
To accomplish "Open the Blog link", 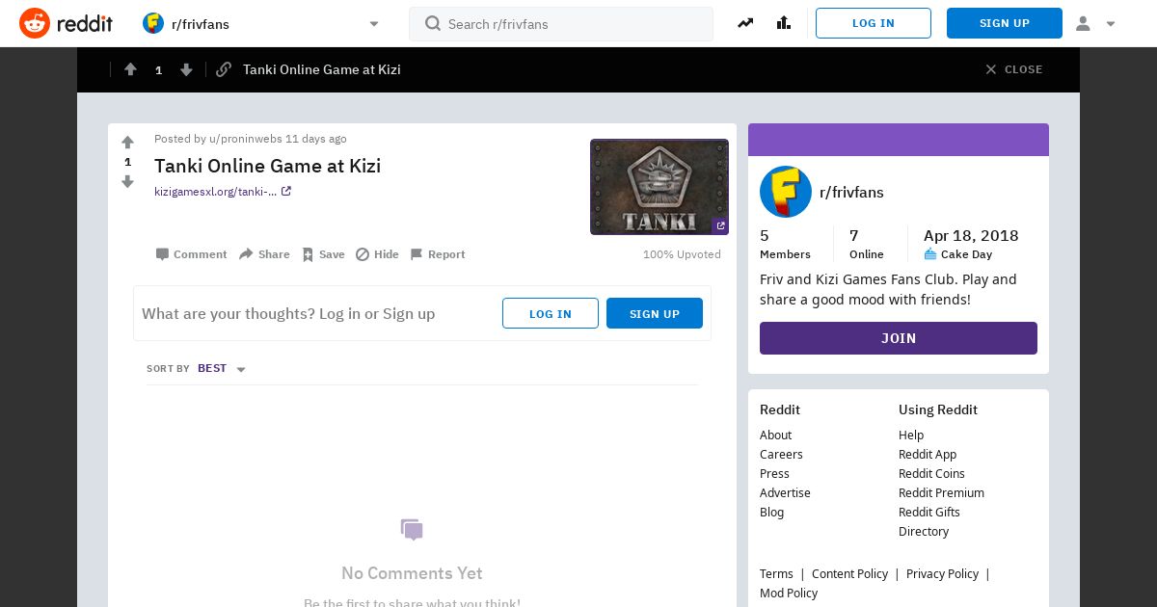I will (x=771, y=512).
